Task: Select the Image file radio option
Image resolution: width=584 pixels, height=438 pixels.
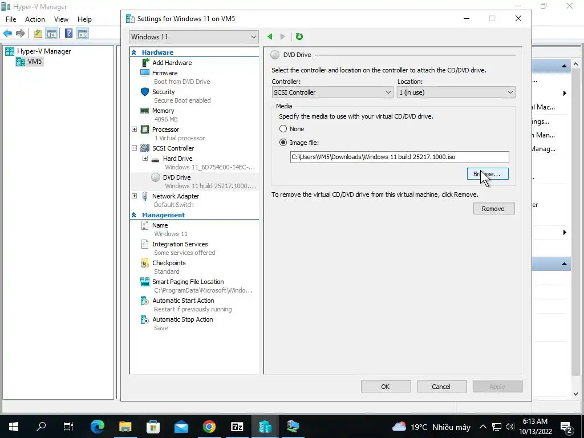Action: (x=283, y=143)
